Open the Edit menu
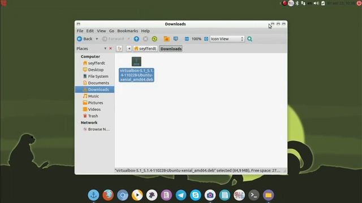This screenshot has height=203, width=362. point(90,31)
